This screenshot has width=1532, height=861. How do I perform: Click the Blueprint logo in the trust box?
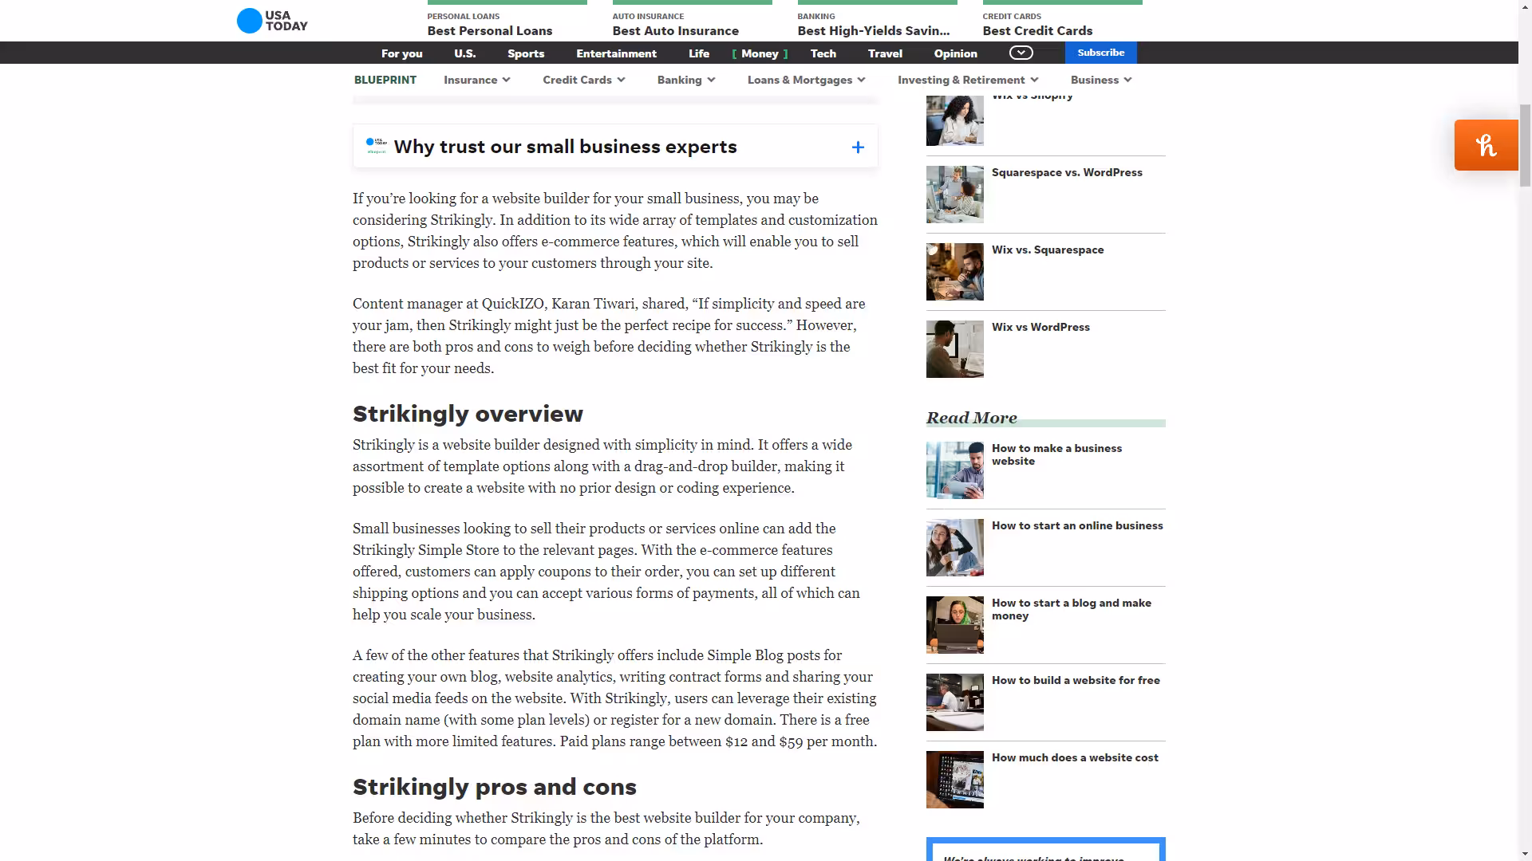click(377, 146)
